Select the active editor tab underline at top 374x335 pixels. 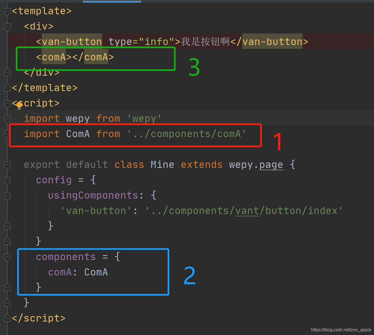point(112,1)
